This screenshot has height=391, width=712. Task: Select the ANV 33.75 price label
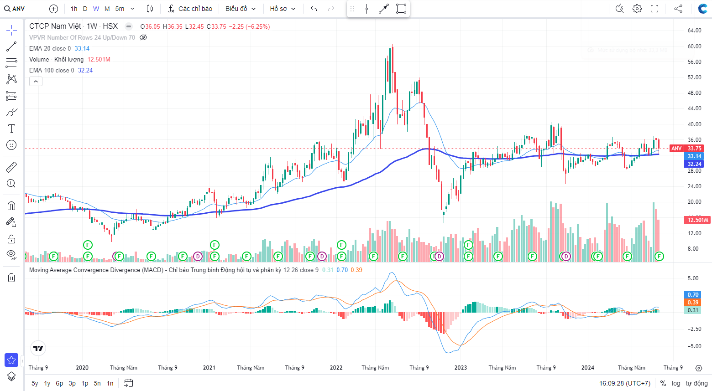point(686,149)
